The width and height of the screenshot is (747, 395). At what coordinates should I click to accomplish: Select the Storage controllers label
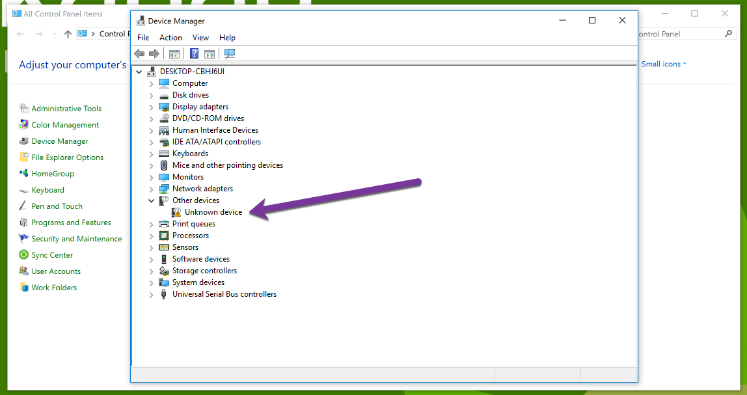[x=204, y=271]
